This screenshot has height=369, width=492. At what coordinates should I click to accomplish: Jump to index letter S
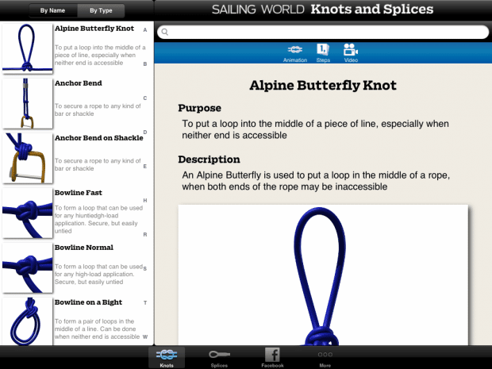point(145,268)
